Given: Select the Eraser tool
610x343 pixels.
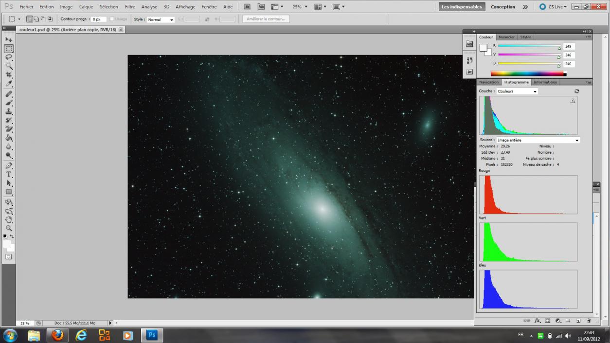Looking at the screenshot, I should (9, 129).
